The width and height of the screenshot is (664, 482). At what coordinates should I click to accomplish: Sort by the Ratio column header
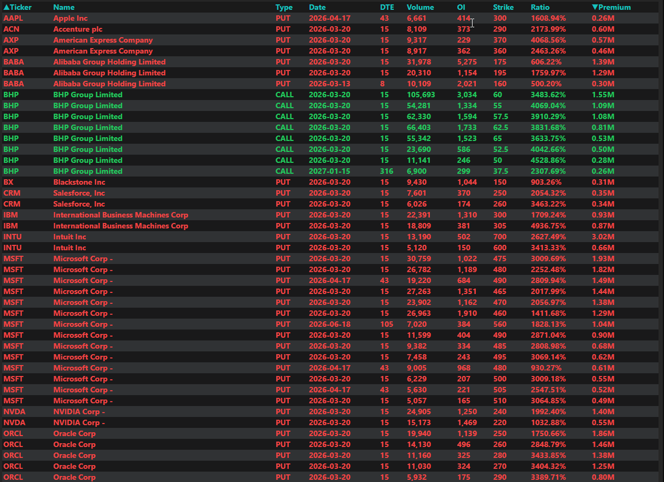(540, 7)
